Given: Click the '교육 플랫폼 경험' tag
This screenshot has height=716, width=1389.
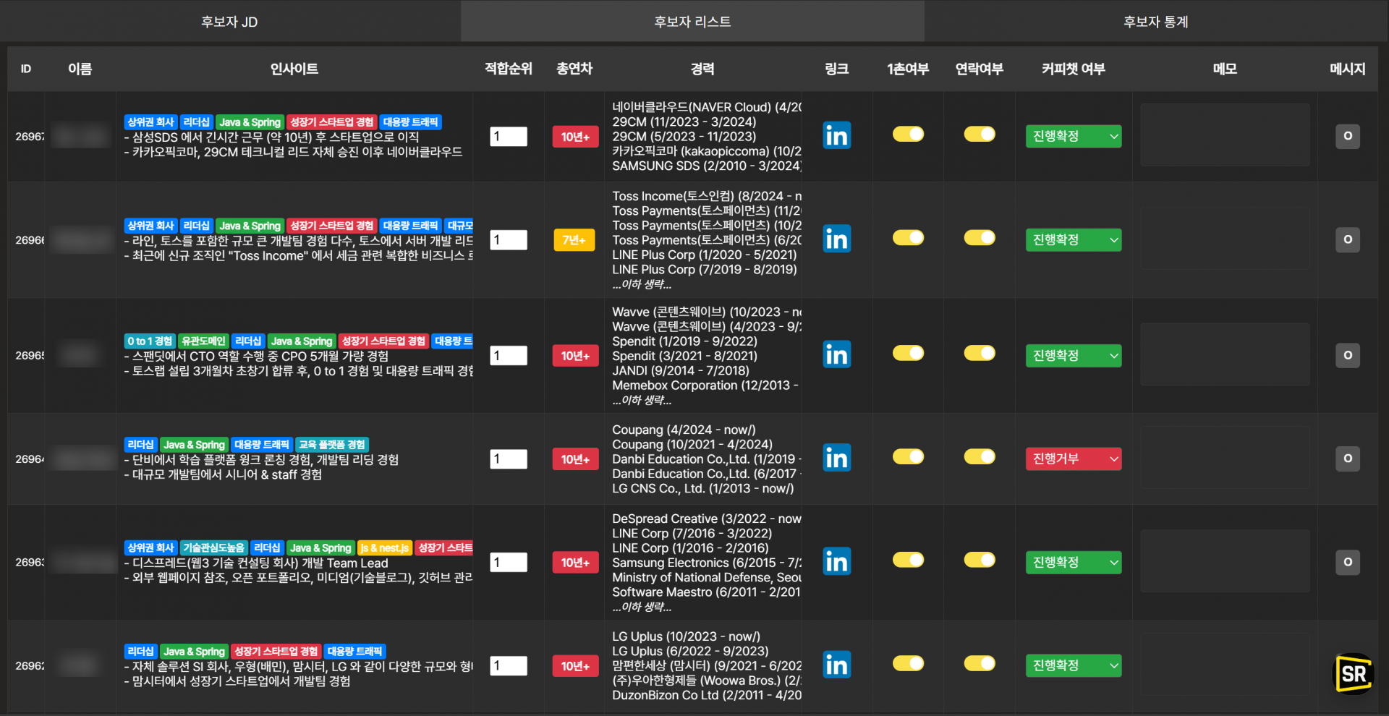Looking at the screenshot, I should [x=332, y=444].
